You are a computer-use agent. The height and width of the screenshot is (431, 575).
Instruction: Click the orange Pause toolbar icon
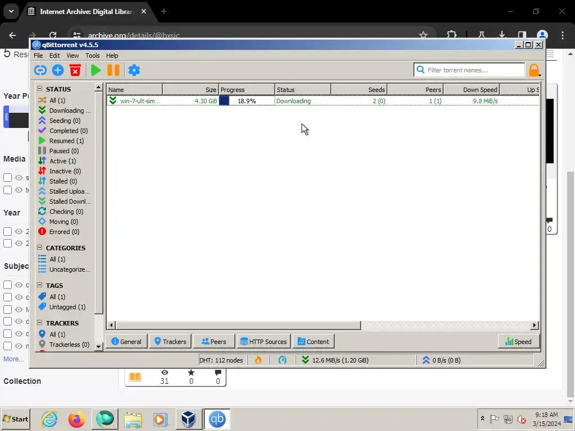(x=113, y=70)
